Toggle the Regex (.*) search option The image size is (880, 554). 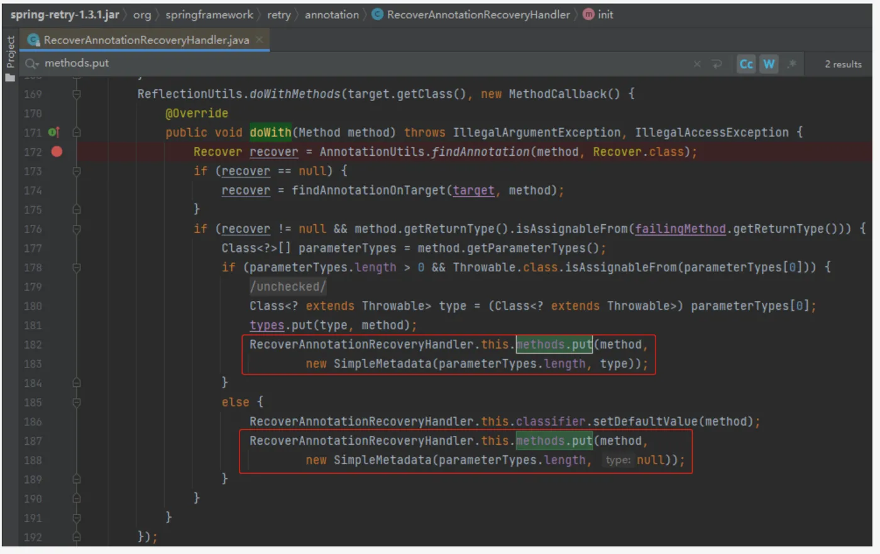tap(791, 64)
